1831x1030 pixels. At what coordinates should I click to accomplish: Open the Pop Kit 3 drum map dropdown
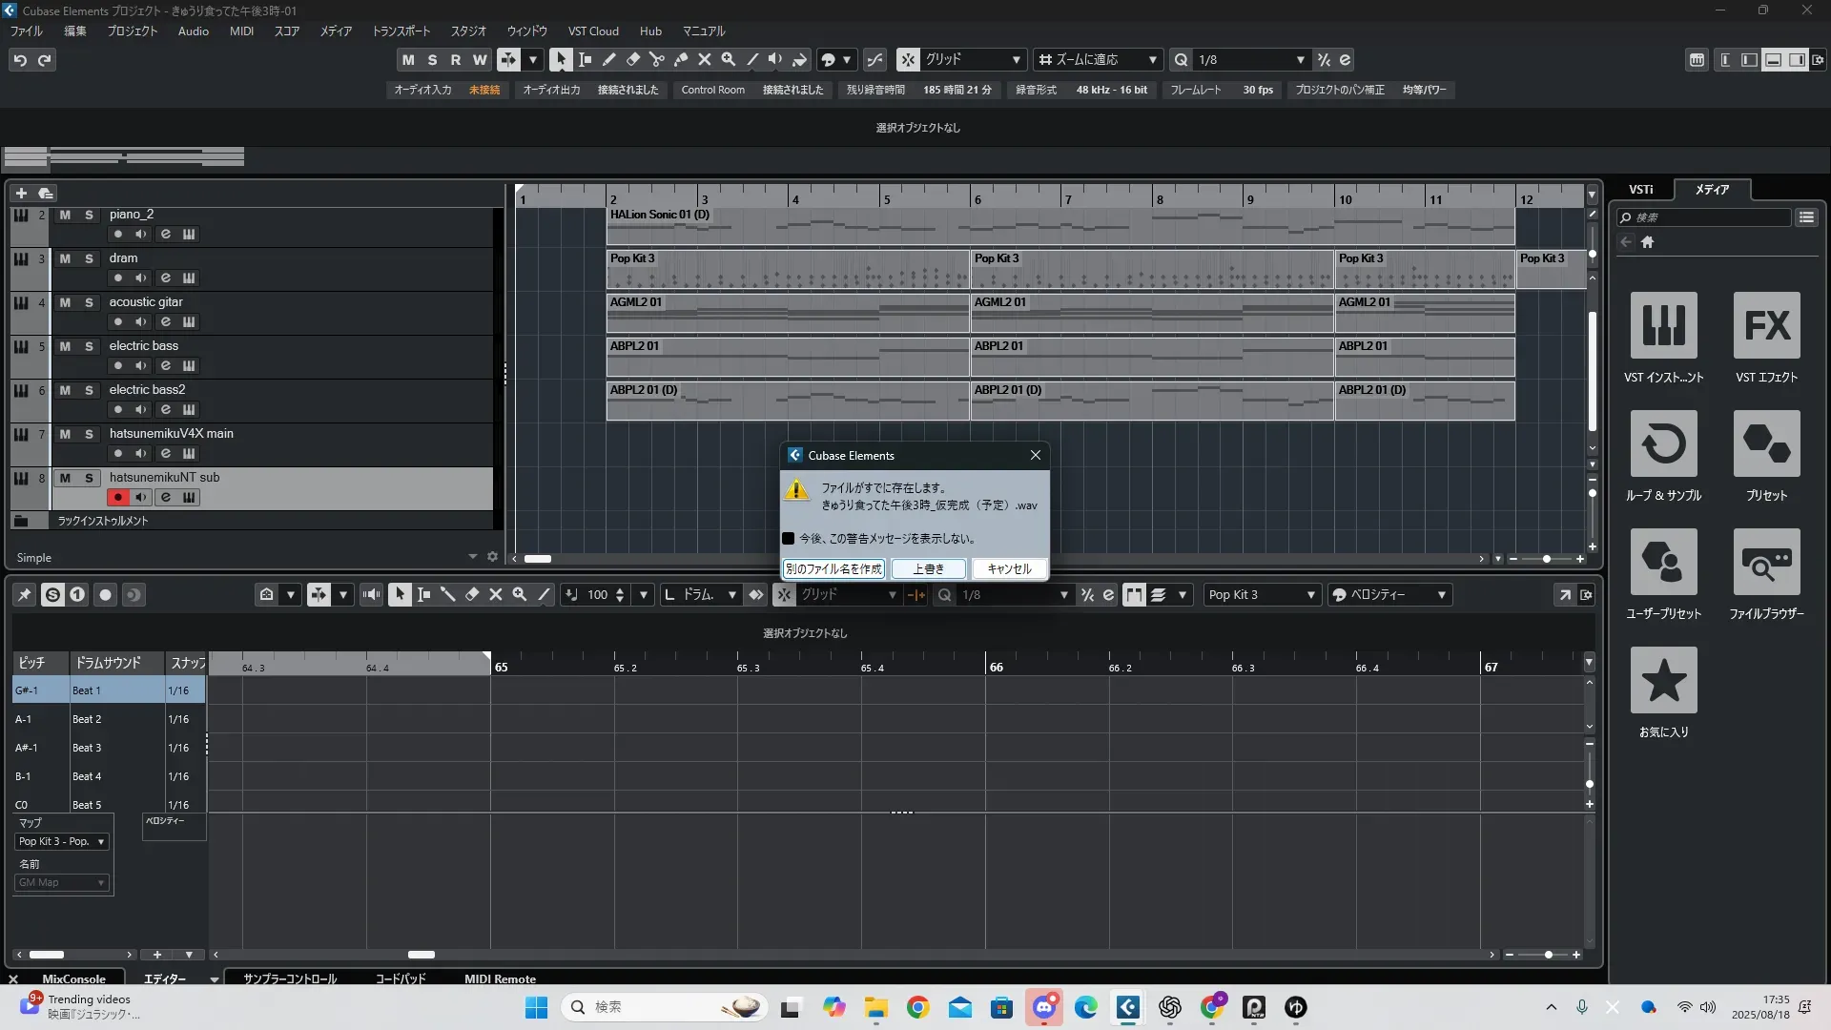coord(62,841)
